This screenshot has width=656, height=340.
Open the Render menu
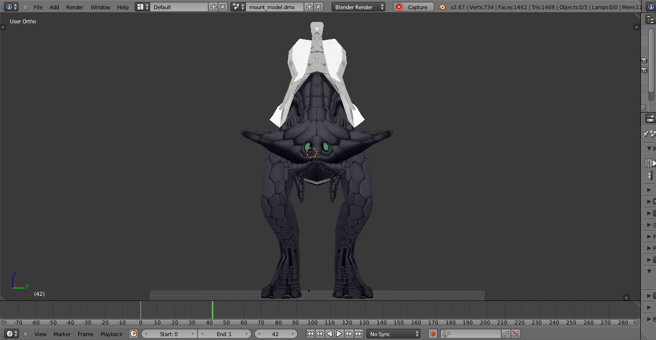coord(75,7)
